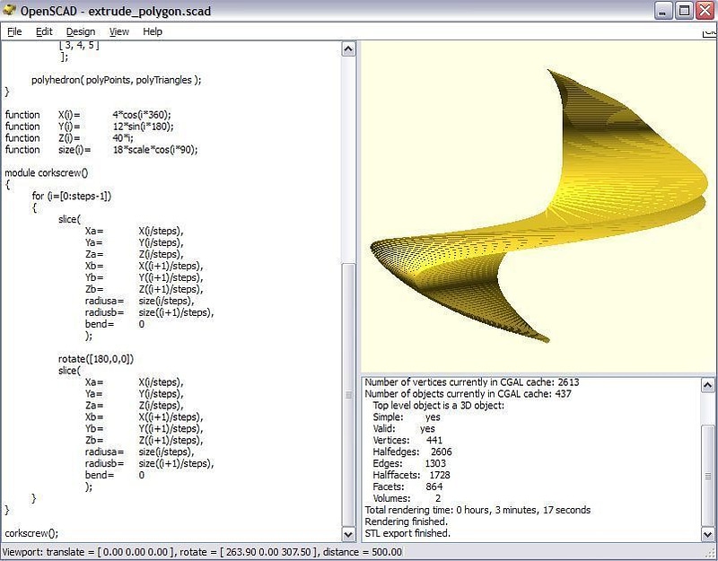718x561 pixels.
Task: Click console scroll-down arrow
Action: (707, 534)
